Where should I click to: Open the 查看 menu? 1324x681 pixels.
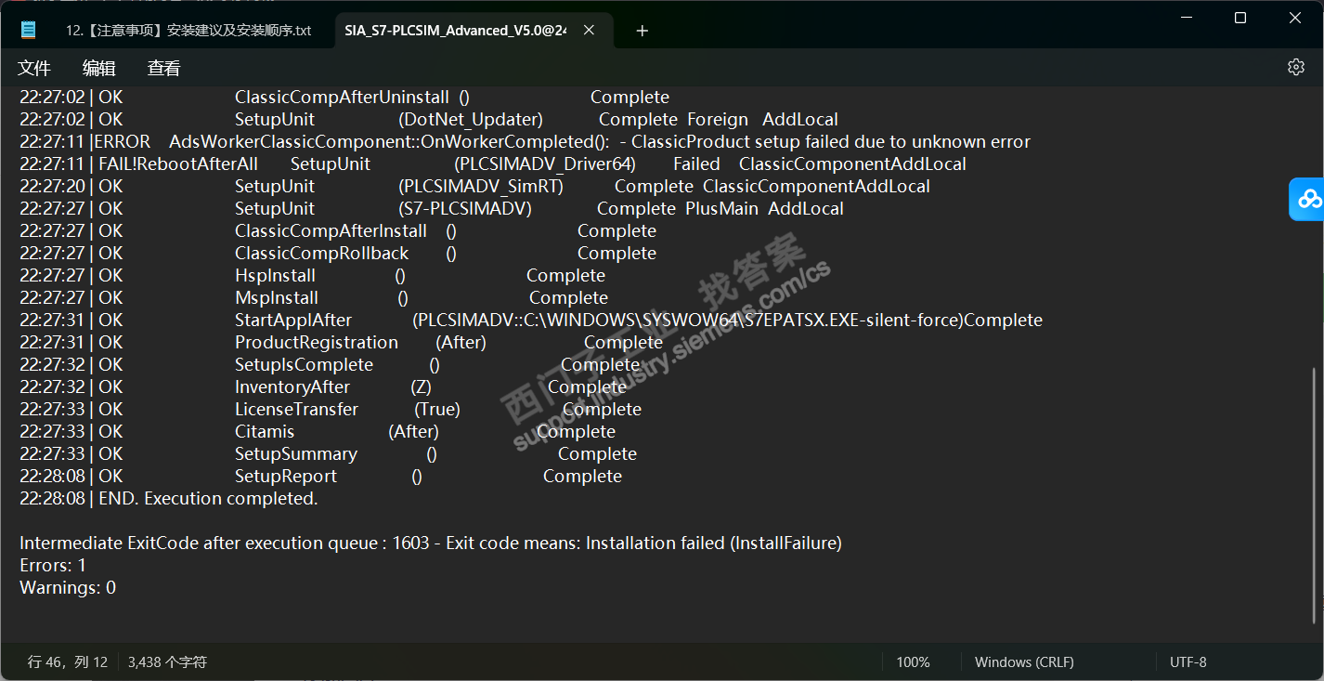164,68
